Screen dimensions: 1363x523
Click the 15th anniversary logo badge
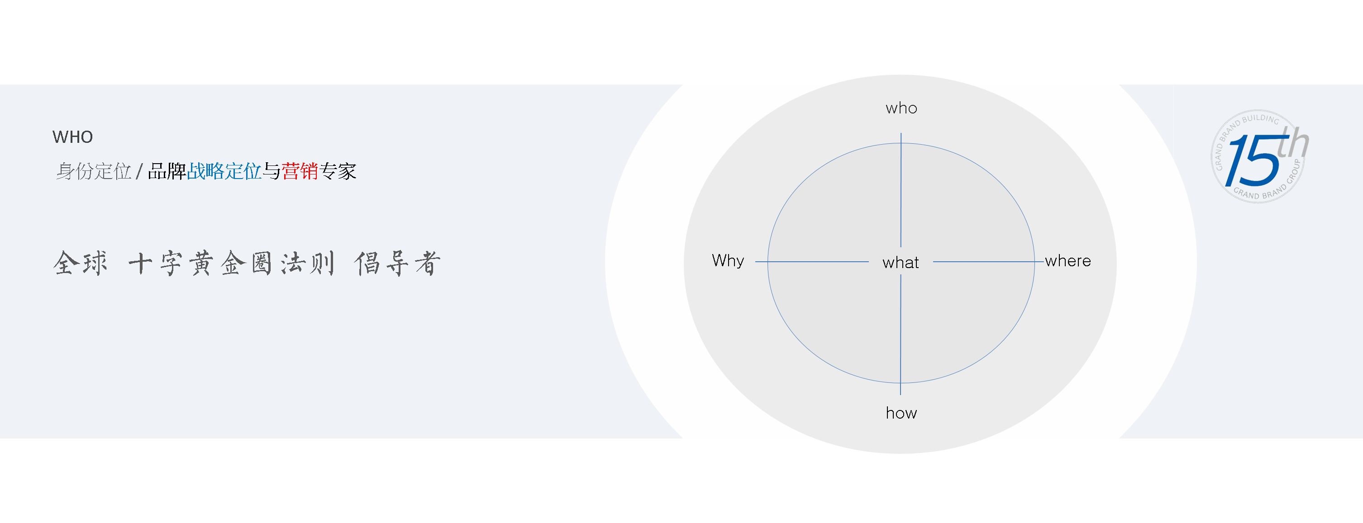point(1259,156)
